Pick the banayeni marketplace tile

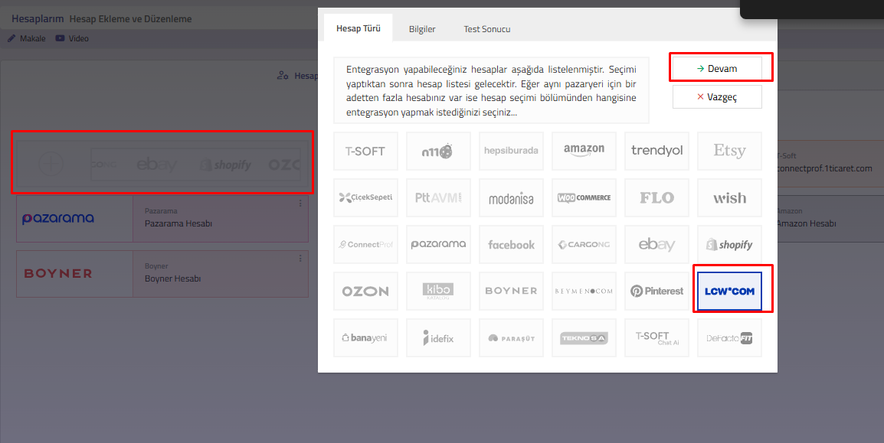(366, 337)
